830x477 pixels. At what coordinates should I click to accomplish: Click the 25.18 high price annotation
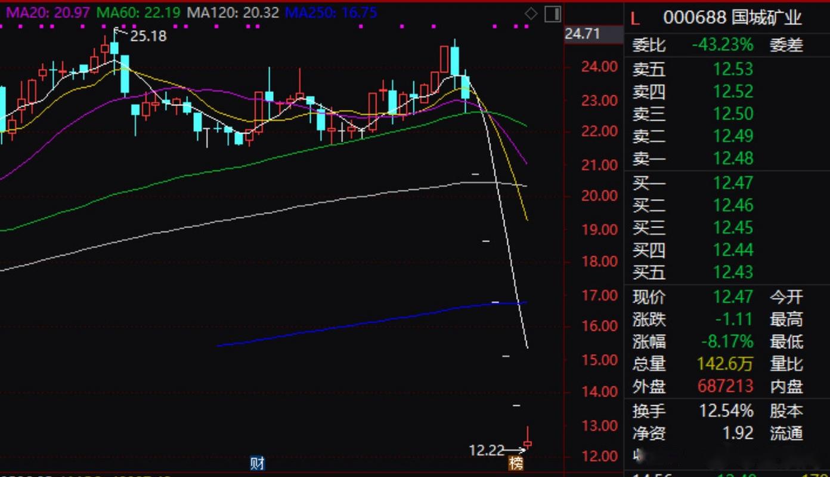tap(148, 36)
